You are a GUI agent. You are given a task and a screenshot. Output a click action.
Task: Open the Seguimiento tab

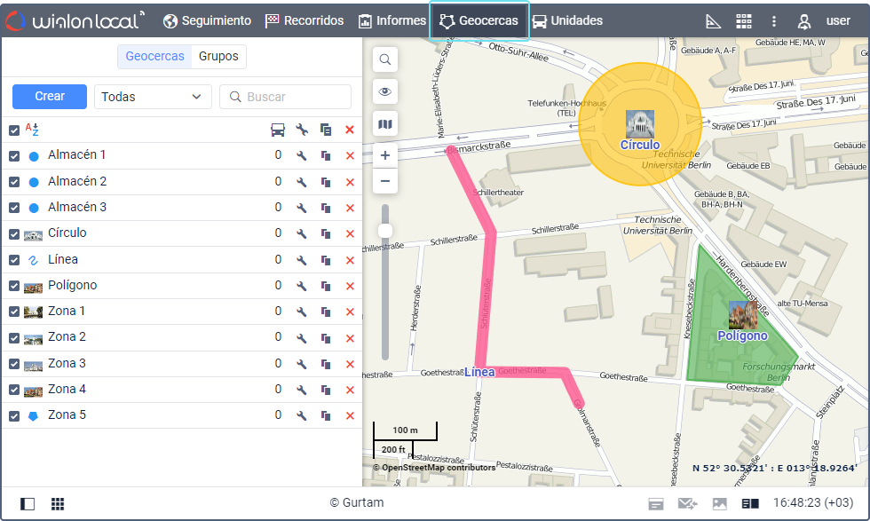(x=207, y=20)
